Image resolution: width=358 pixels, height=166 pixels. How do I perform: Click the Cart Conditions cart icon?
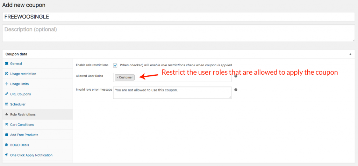pyautogui.click(x=6, y=124)
